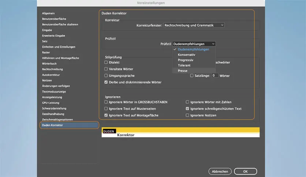
Task: Choose Konservativ in the Prüfstil list
Action: pos(194,54)
